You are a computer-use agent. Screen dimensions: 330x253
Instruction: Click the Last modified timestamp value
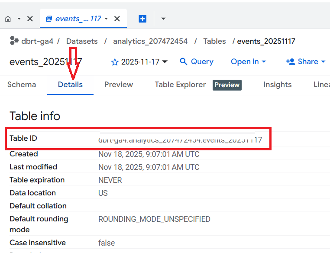pyautogui.click(x=149, y=167)
